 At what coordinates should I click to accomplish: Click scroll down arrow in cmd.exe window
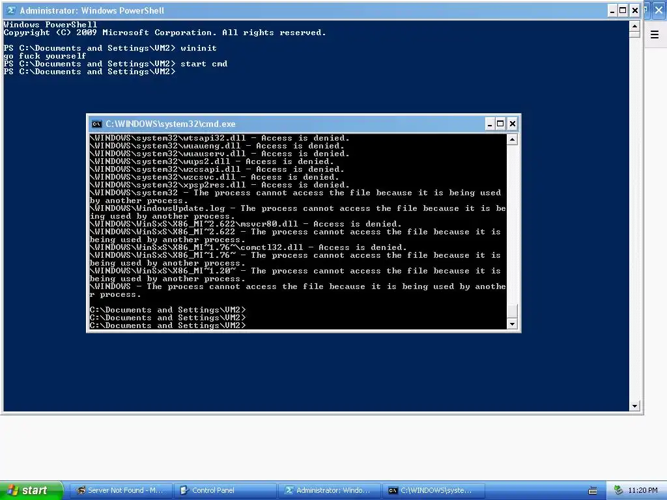[x=512, y=324]
